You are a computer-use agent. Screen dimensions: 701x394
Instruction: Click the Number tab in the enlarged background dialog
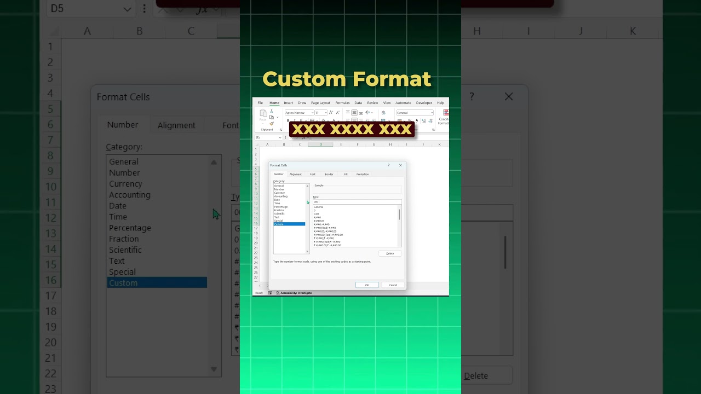tap(123, 125)
